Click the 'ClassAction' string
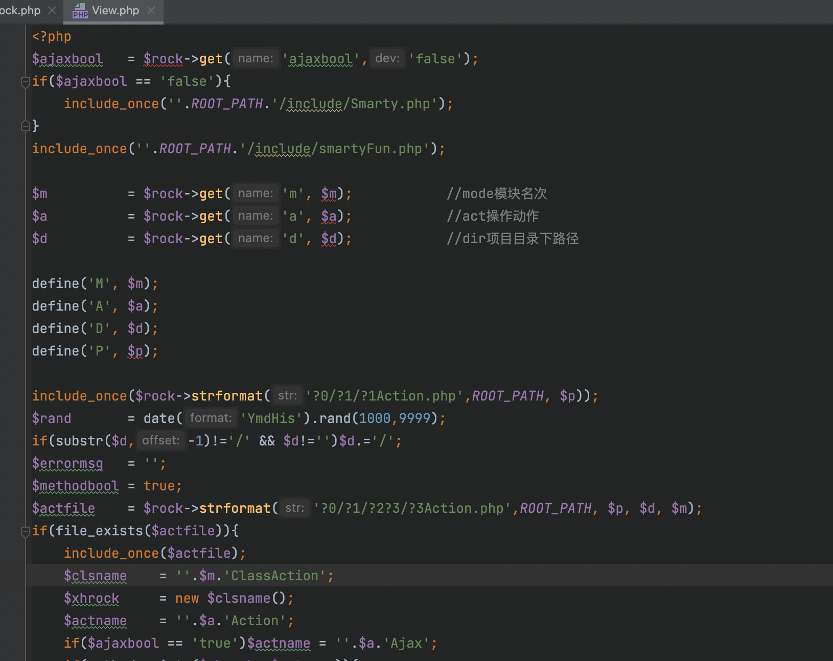The image size is (833, 661). (x=275, y=576)
